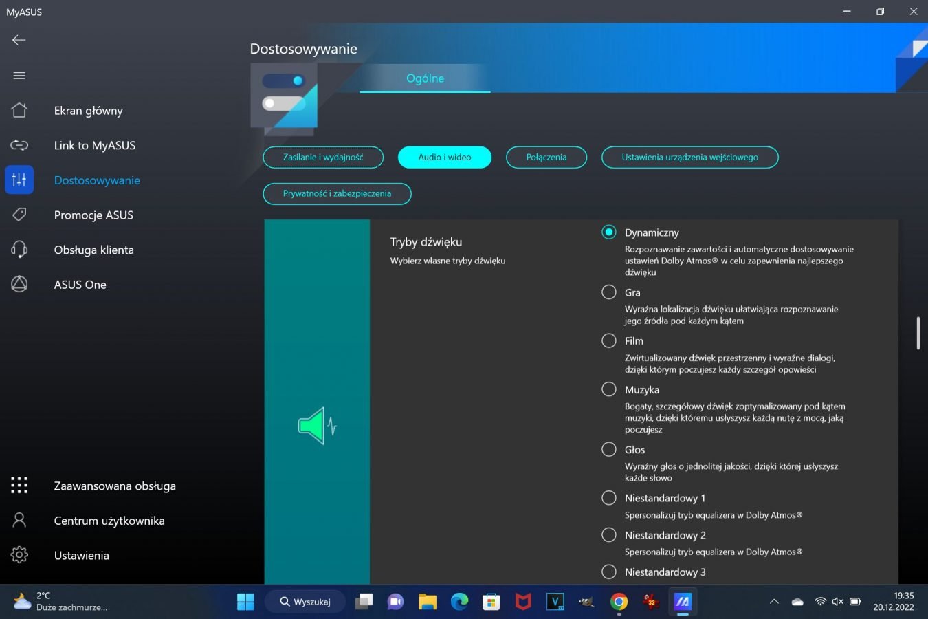Show hidden system tray icons
The image size is (928, 619).
pos(774,602)
